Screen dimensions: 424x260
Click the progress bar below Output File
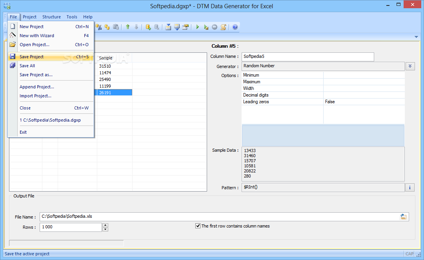pyautogui.click(x=66, y=243)
